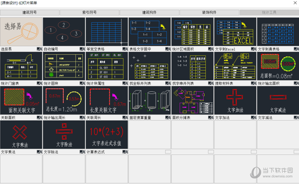Click the 找字串并列表 text label

coord(183,83)
